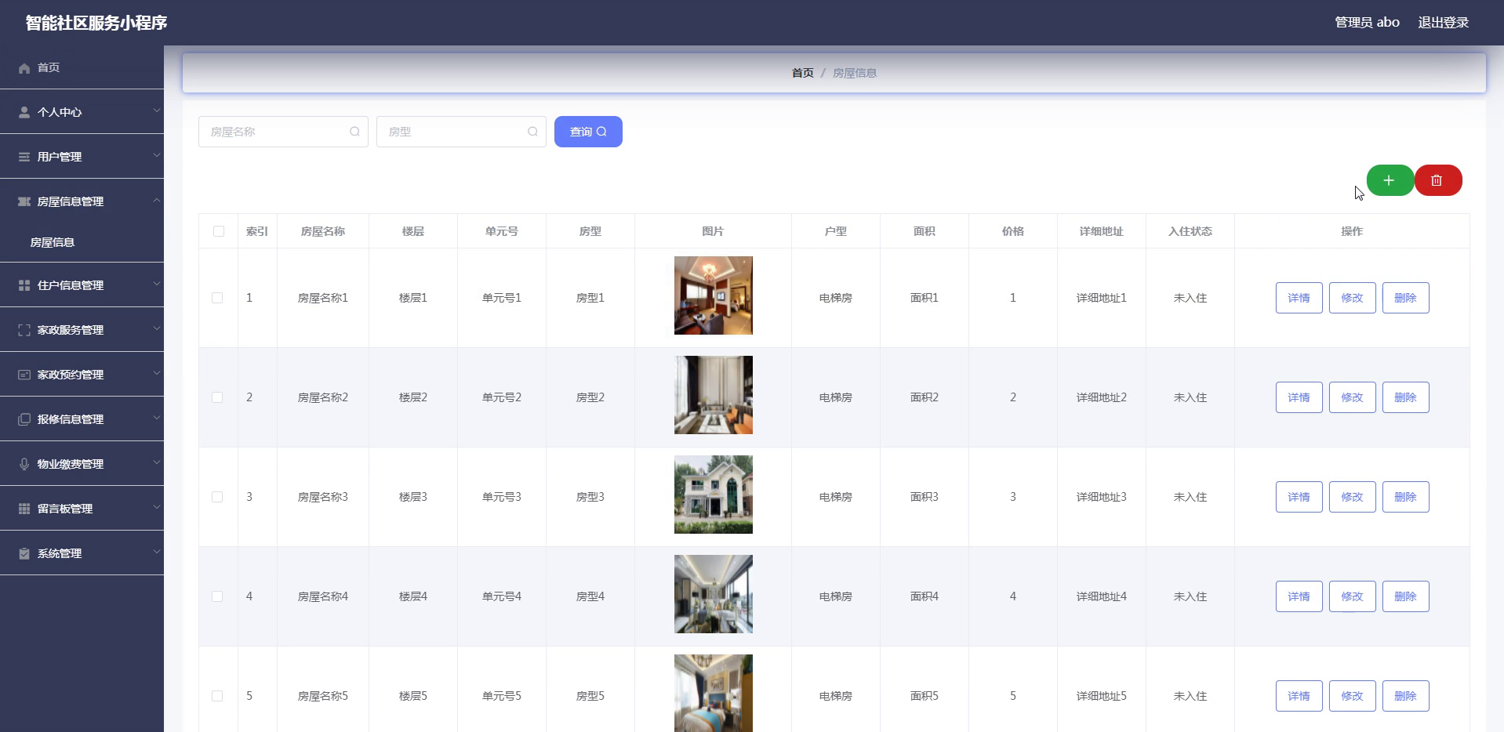
Task: Click 详情 for row 房屋名称1
Action: [1299, 298]
